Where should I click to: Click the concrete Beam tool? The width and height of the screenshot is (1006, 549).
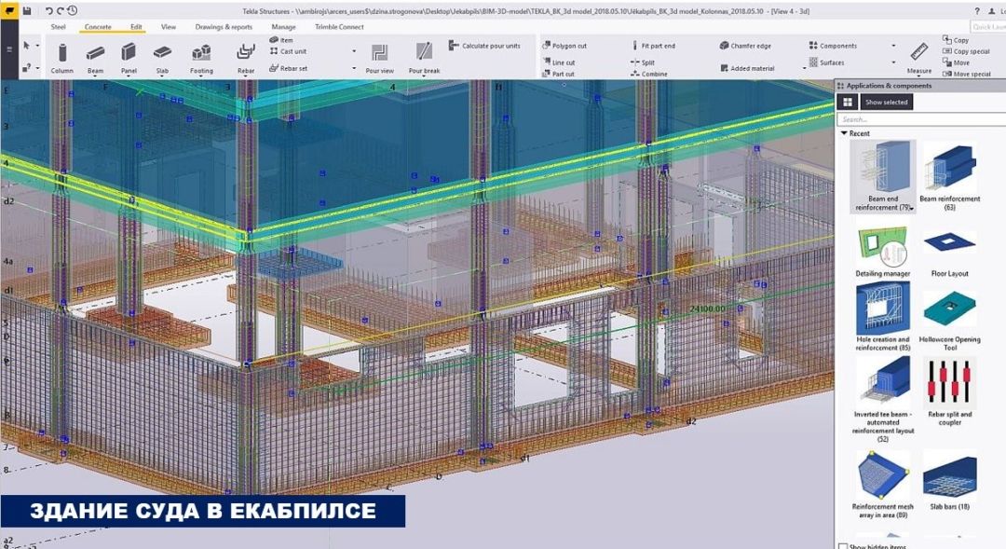click(95, 56)
